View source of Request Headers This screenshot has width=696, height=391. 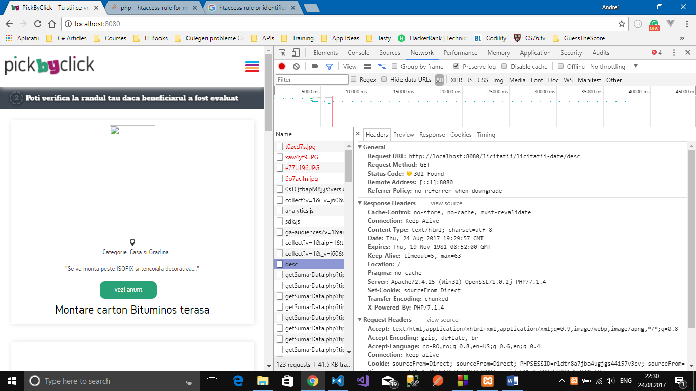[442, 320]
